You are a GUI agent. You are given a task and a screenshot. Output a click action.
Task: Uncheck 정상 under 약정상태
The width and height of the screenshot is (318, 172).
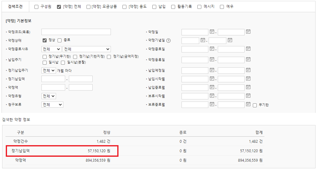pyautogui.click(x=44, y=41)
